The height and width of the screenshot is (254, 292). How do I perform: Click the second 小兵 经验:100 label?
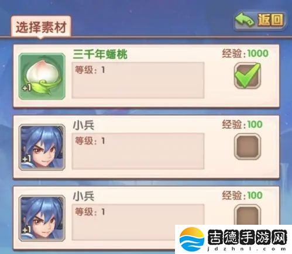(242, 195)
